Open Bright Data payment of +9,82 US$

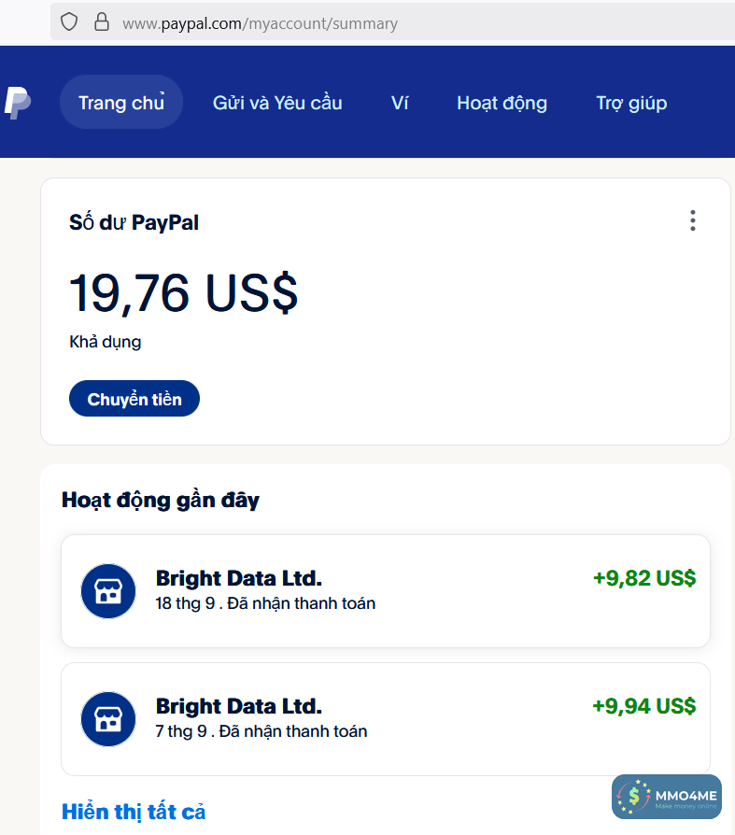pos(386,591)
